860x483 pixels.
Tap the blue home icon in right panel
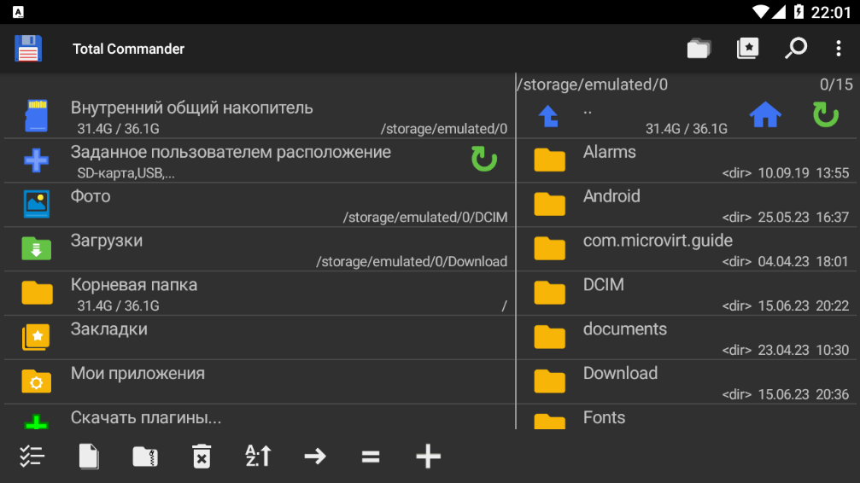pyautogui.click(x=765, y=115)
